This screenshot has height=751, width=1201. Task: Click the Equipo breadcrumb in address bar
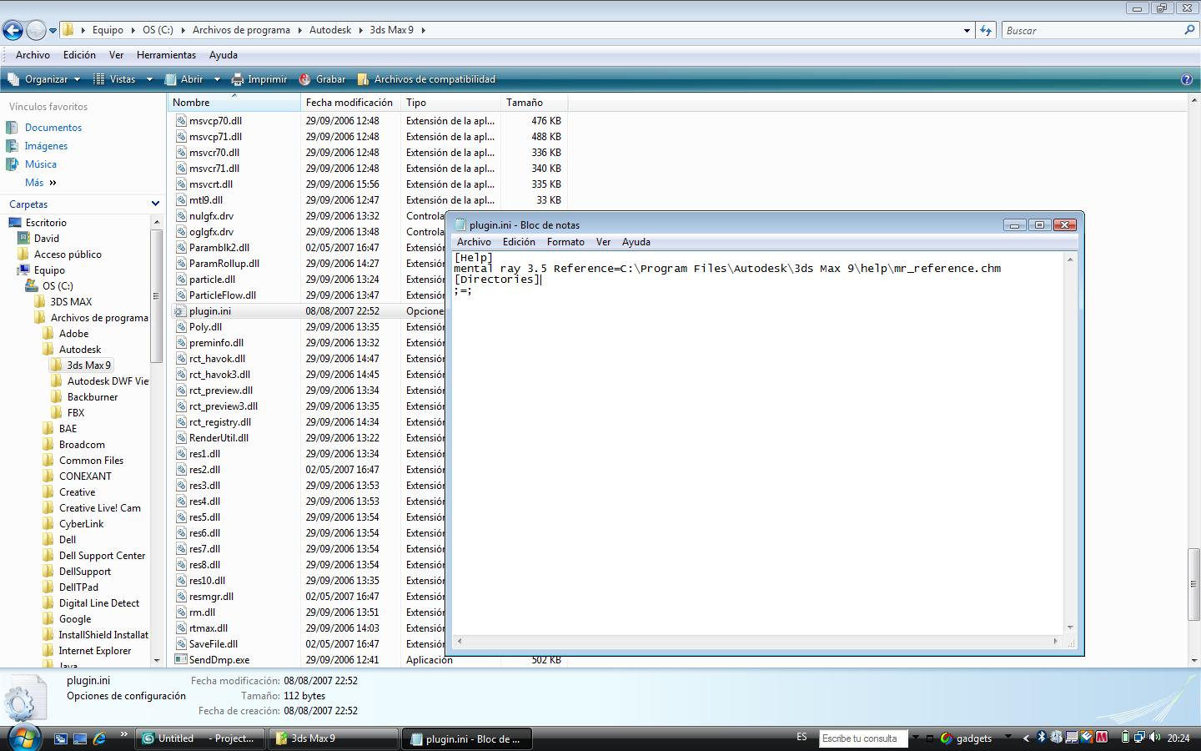click(x=108, y=30)
